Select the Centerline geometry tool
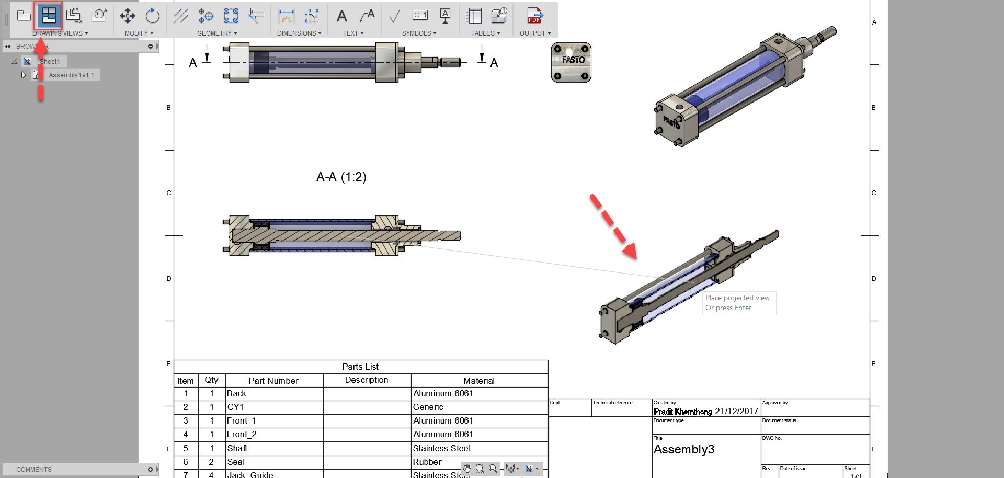This screenshot has width=1004, height=478. click(181, 16)
